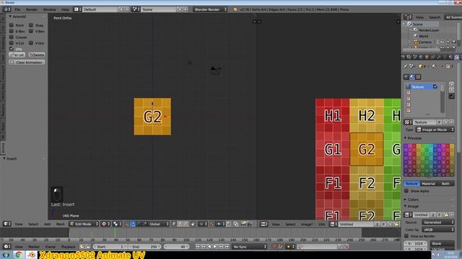The image size is (462, 259).
Task: Open the outliner editor type selector
Action: click(408, 17)
